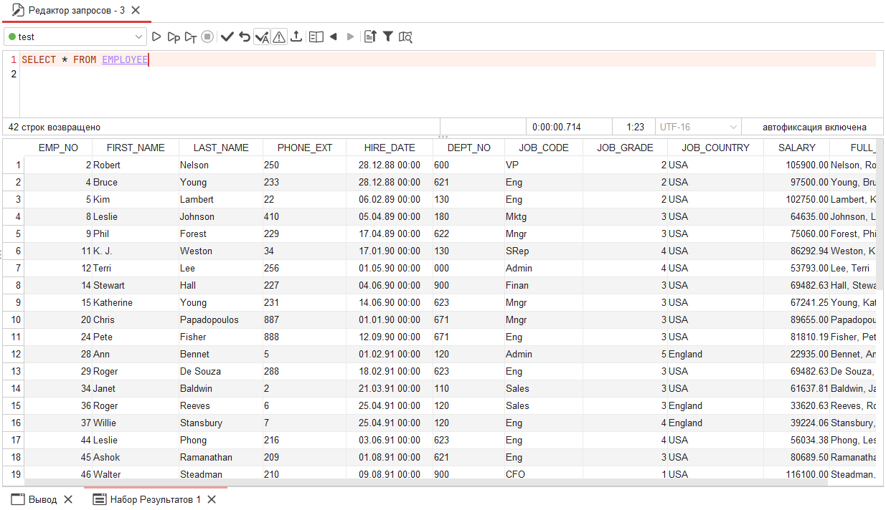Click the filter funnel icon on toolbar
Image resolution: width=886 pixels, height=510 pixels.
pyautogui.click(x=387, y=36)
